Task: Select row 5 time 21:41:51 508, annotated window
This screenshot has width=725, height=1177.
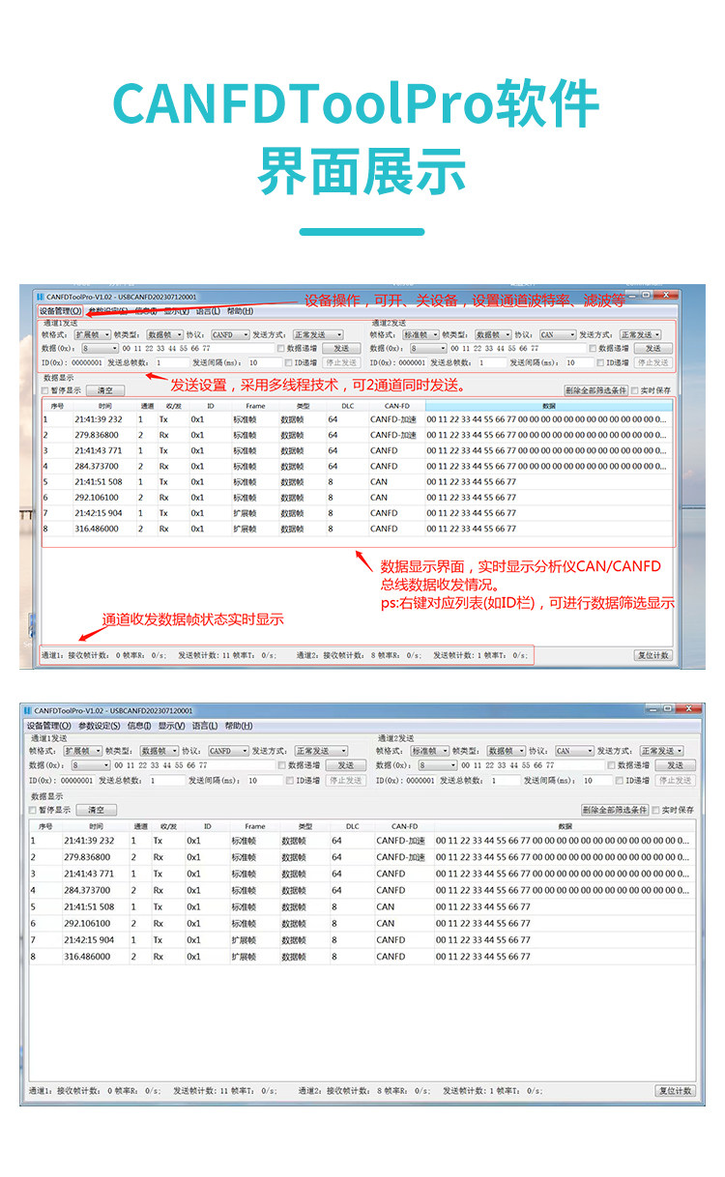Action: [99, 481]
